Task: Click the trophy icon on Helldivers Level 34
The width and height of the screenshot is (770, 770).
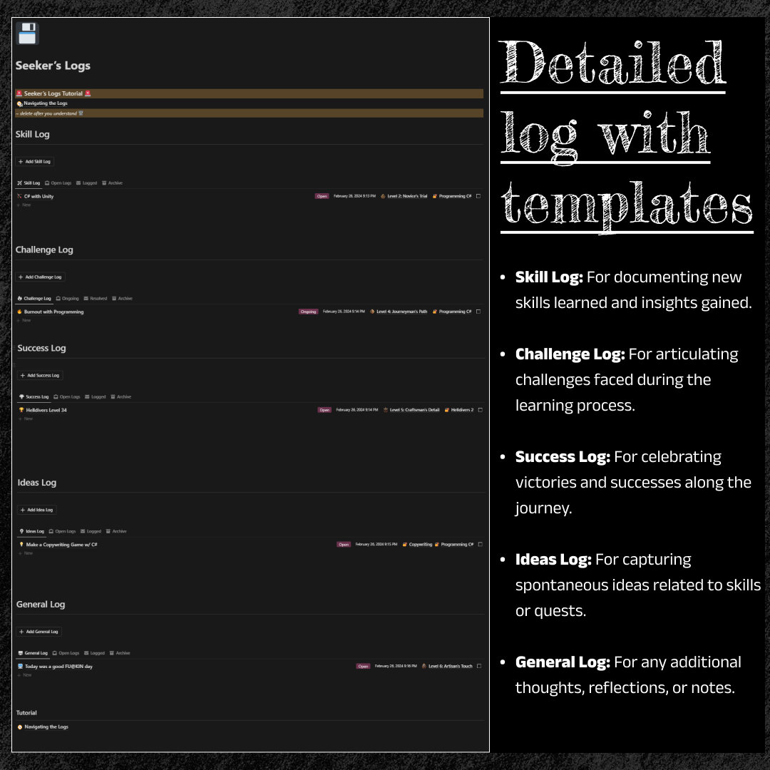Action: (21, 410)
